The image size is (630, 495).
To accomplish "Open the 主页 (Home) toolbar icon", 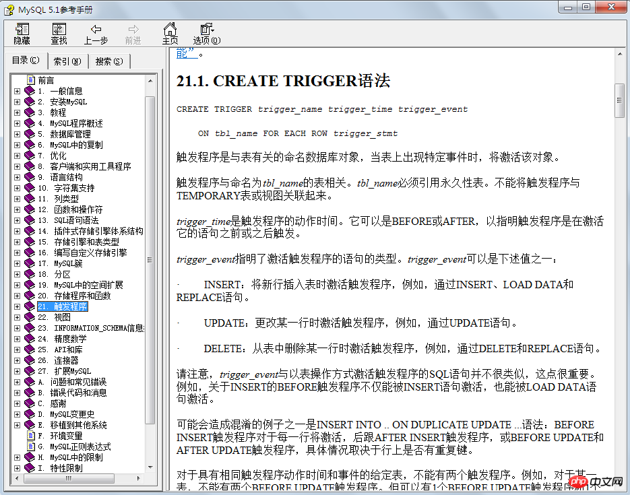I will 170,34.
